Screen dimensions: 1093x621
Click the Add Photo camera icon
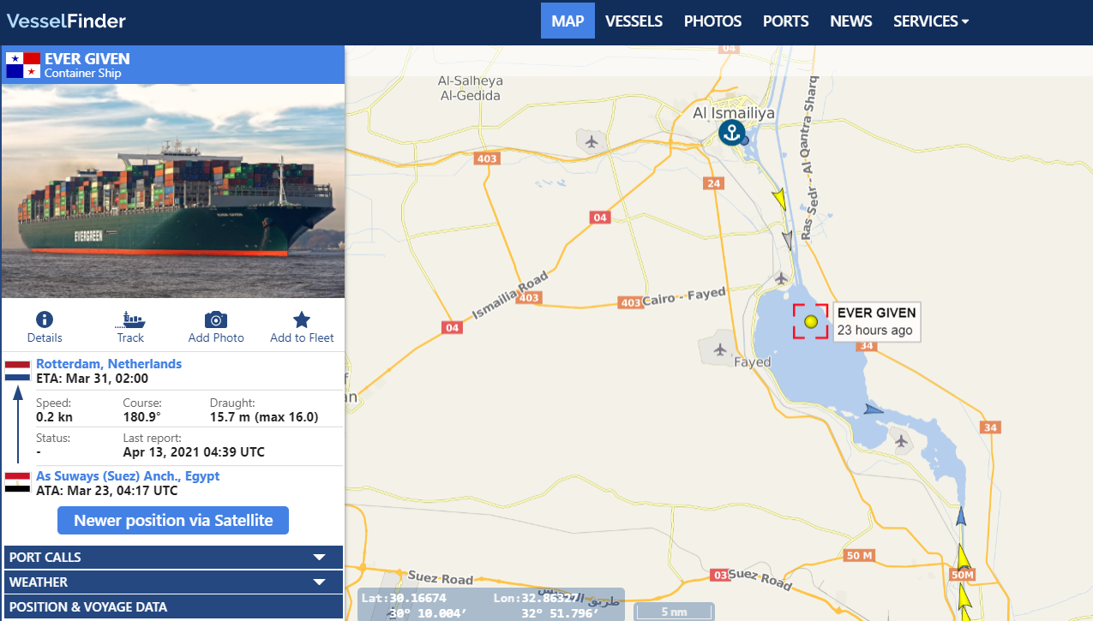[216, 320]
